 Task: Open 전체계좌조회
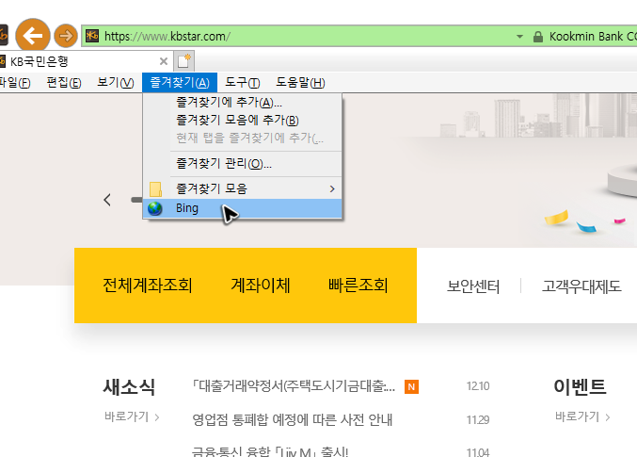(x=147, y=286)
